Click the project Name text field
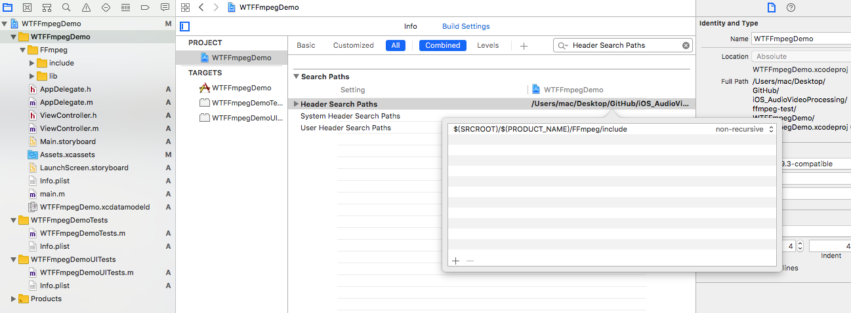Screen dimensions: 851x313 click(801, 39)
